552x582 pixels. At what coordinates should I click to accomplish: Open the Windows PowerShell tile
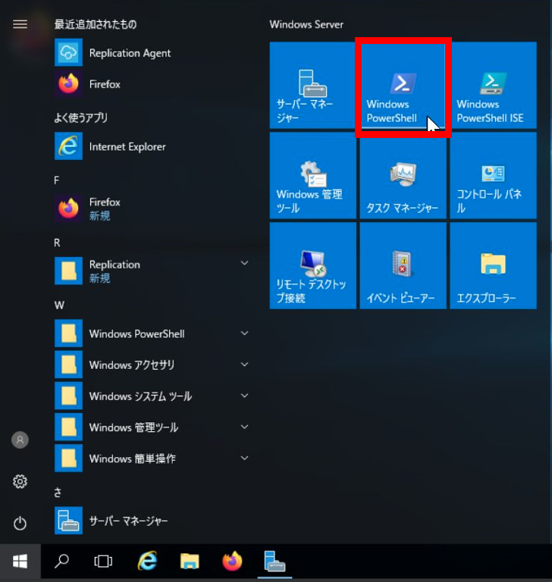coord(403,86)
